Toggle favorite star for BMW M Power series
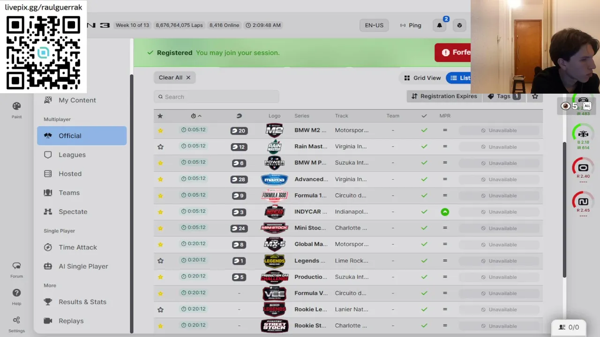This screenshot has width=600, height=337. 160,163
